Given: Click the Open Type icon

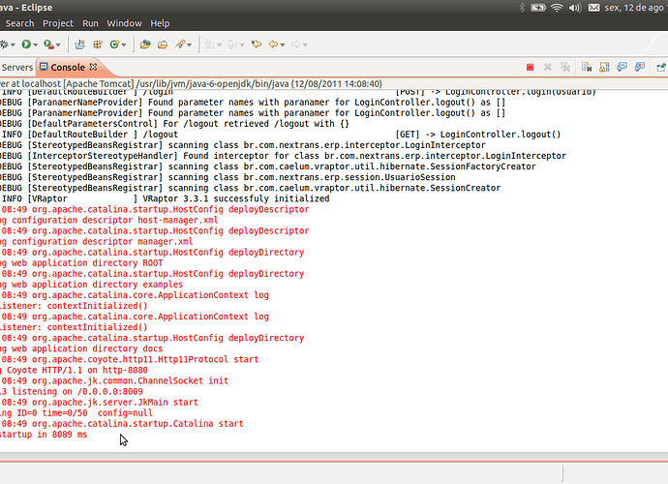Looking at the screenshot, I should click(145, 45).
